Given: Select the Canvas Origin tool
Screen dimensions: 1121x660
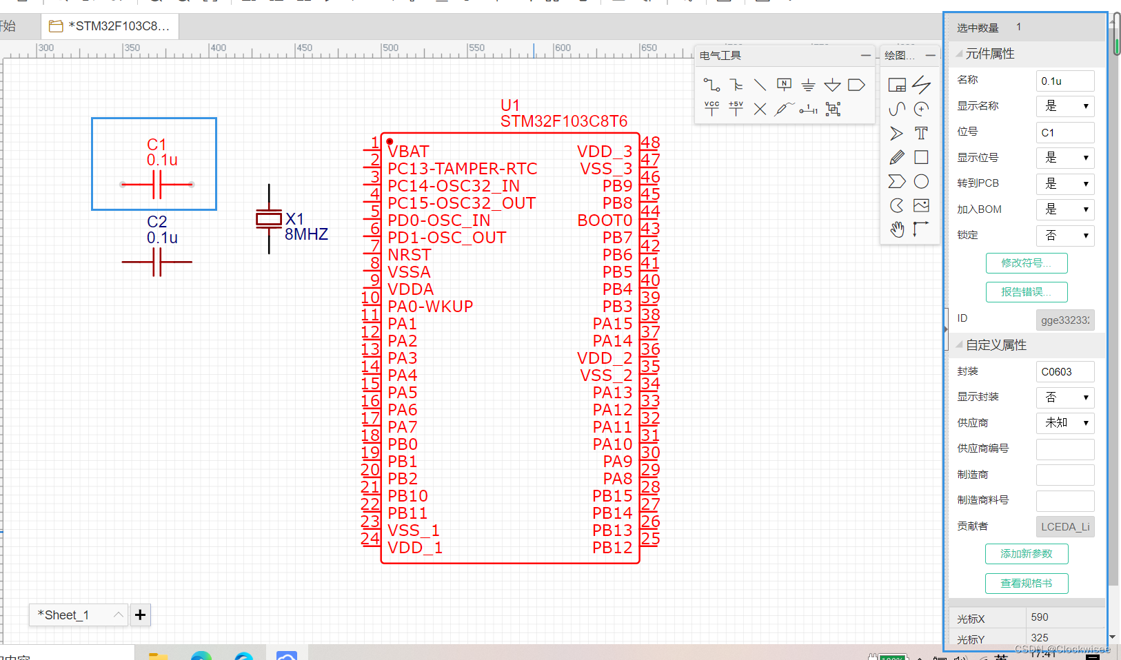Looking at the screenshot, I should click(x=921, y=229).
